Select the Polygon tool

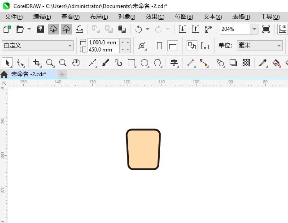(x=157, y=63)
